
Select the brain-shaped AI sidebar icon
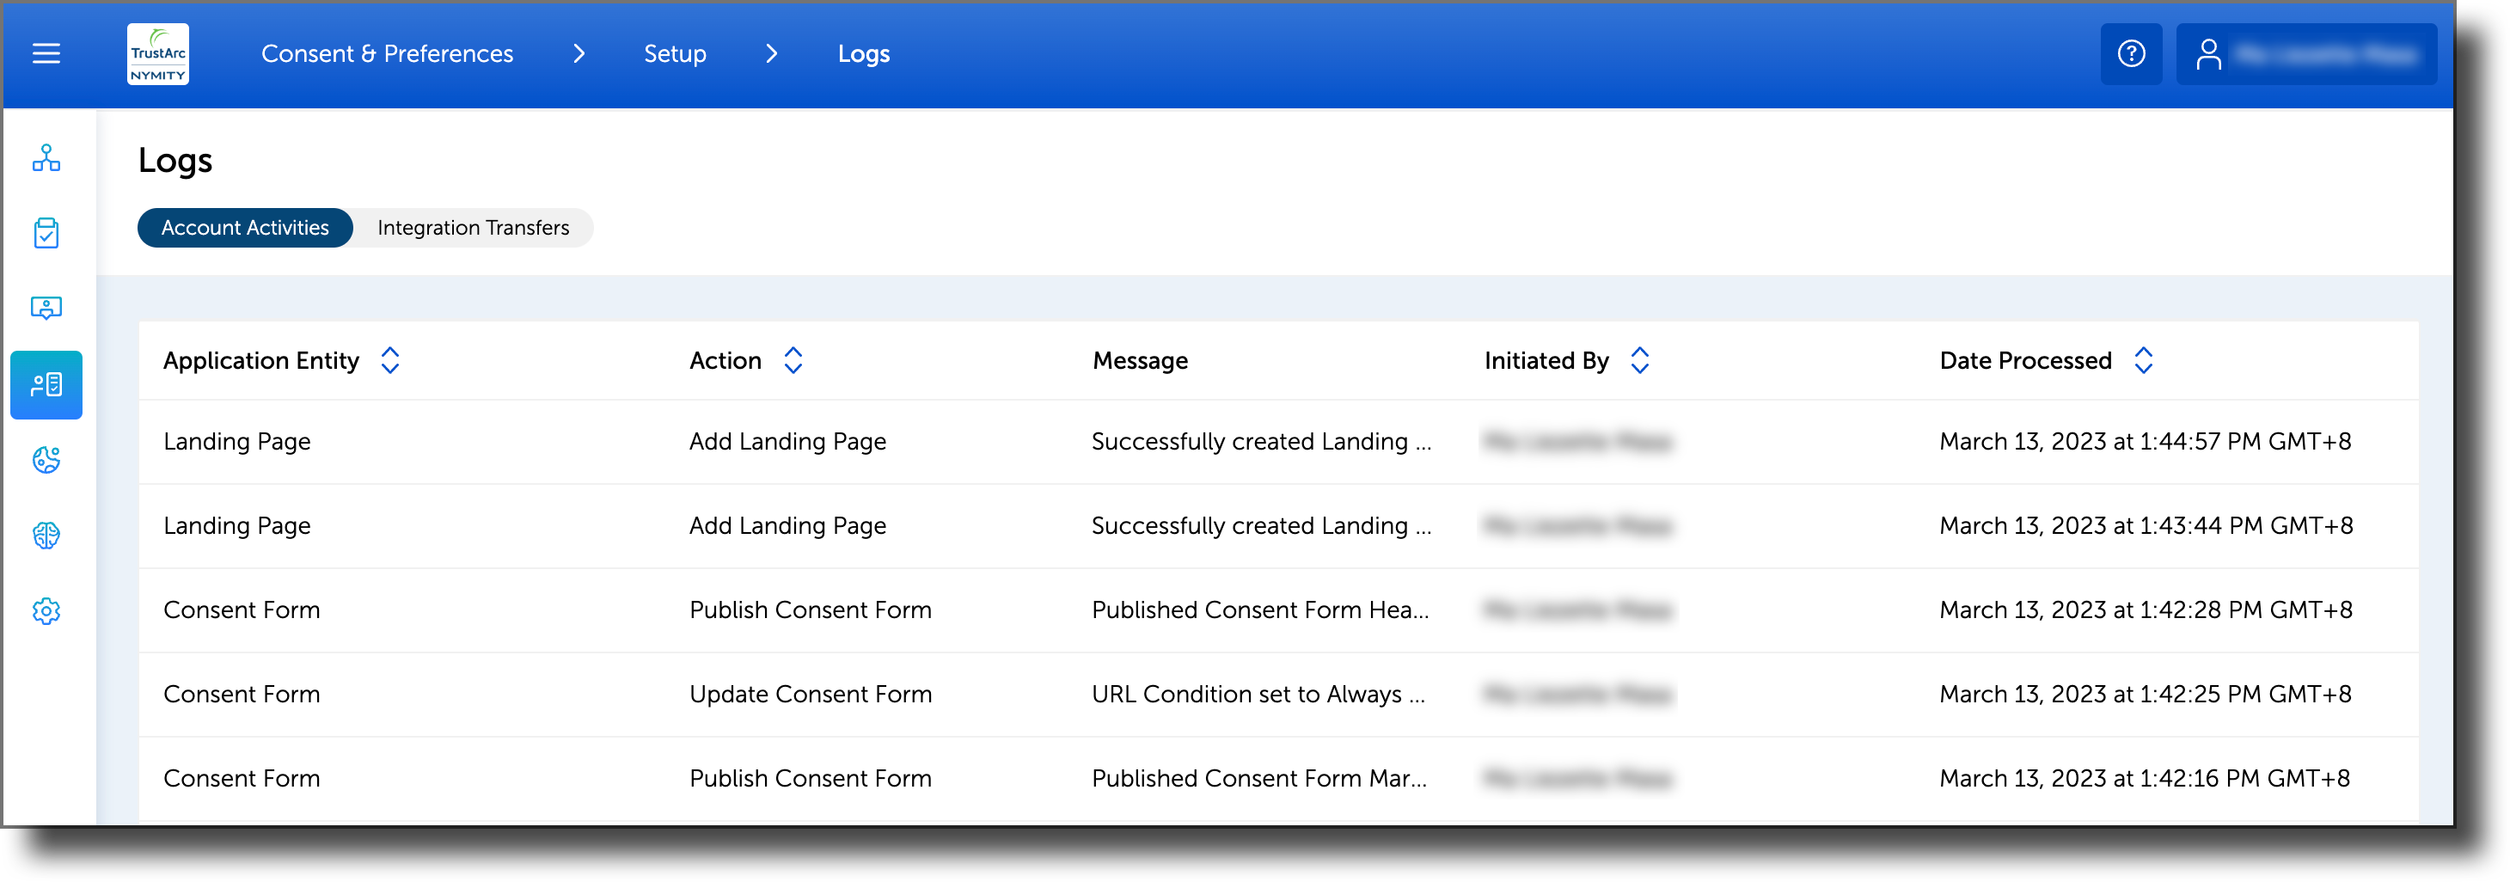click(45, 535)
